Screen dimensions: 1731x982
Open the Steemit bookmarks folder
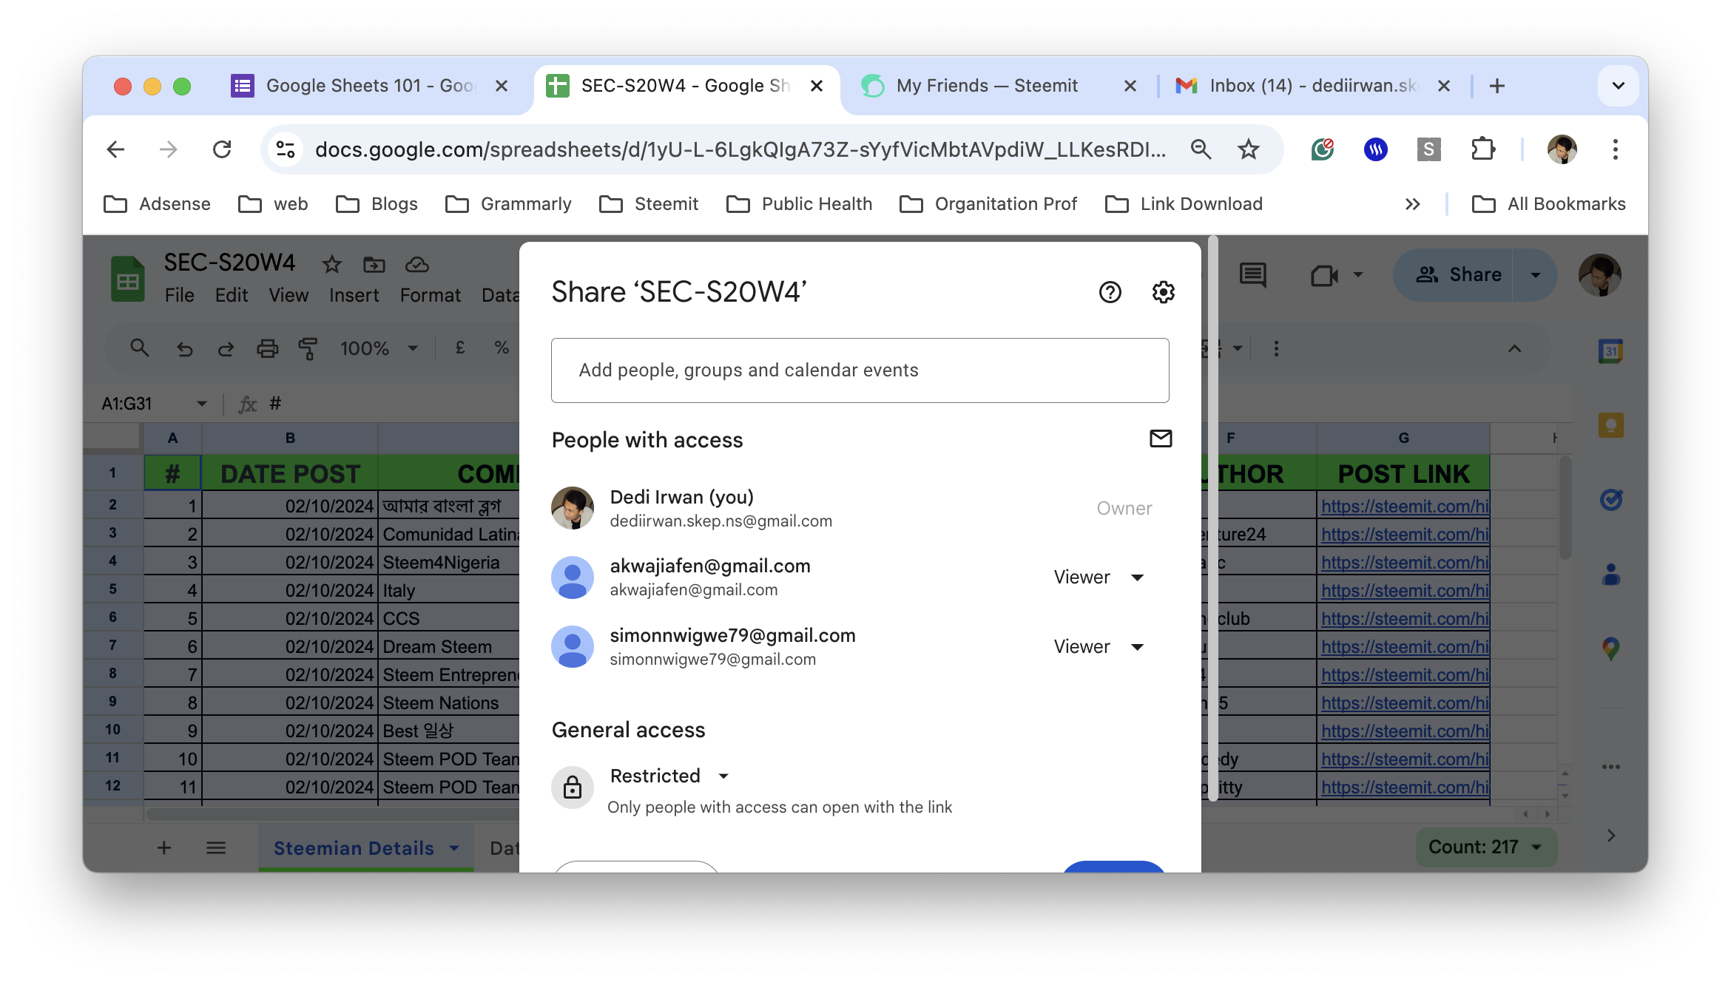[649, 204]
